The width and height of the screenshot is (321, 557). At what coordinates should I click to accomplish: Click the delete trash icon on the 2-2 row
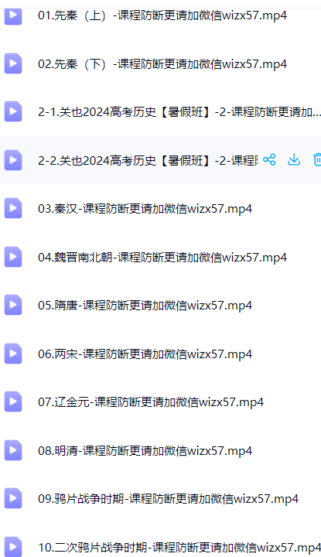pyautogui.click(x=317, y=160)
